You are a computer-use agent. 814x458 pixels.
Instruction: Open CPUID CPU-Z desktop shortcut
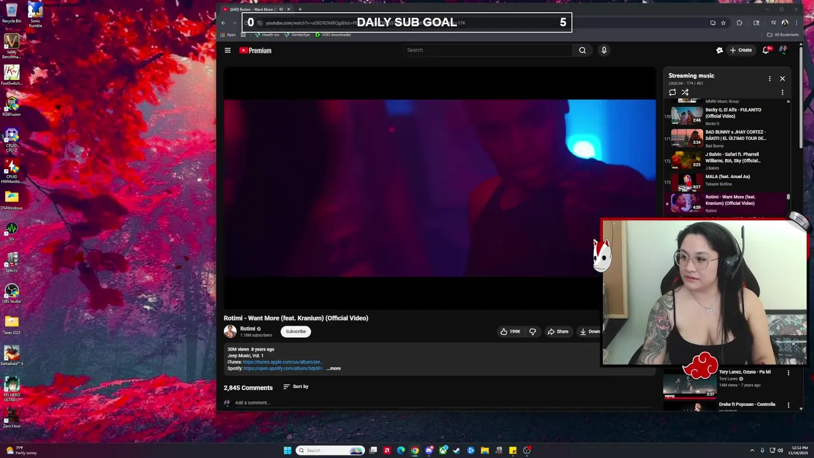[11, 140]
